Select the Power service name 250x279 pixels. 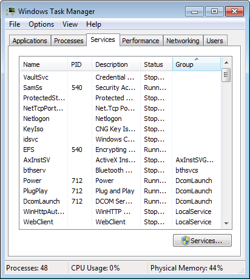click(x=32, y=181)
